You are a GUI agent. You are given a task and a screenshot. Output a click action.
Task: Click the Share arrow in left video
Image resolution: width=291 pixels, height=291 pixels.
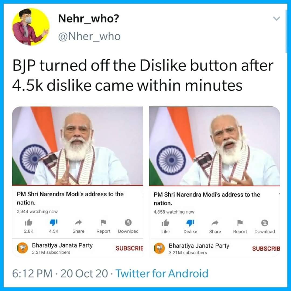[x=78, y=222]
